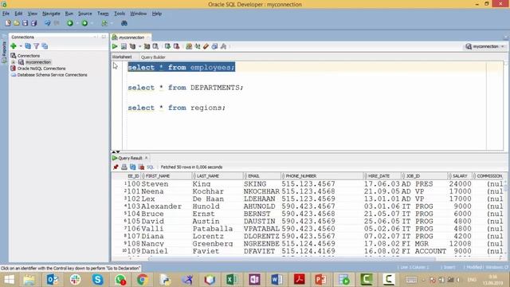
Task: Click the Refresh icon in Query Result toolbar
Action: pos(133,167)
